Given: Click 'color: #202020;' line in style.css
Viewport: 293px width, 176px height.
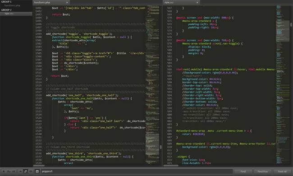Looking at the screenshot, I should point(193,134).
